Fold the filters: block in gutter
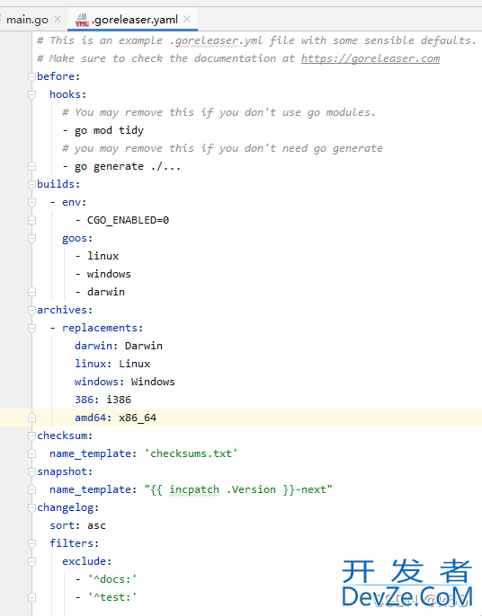The width and height of the screenshot is (482, 616). pos(31,543)
